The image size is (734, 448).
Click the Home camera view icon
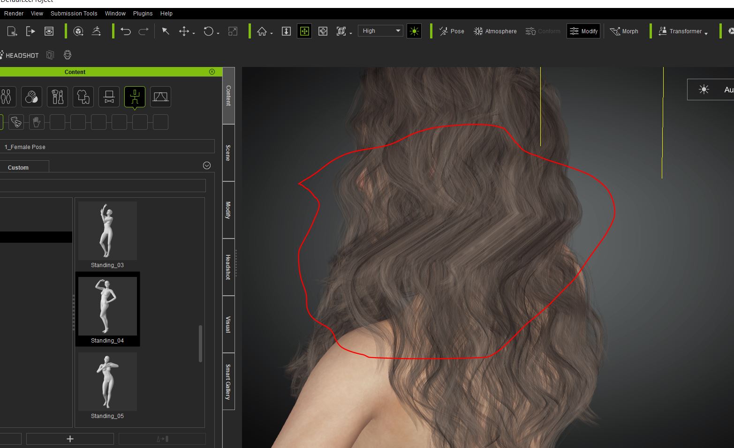tap(262, 31)
